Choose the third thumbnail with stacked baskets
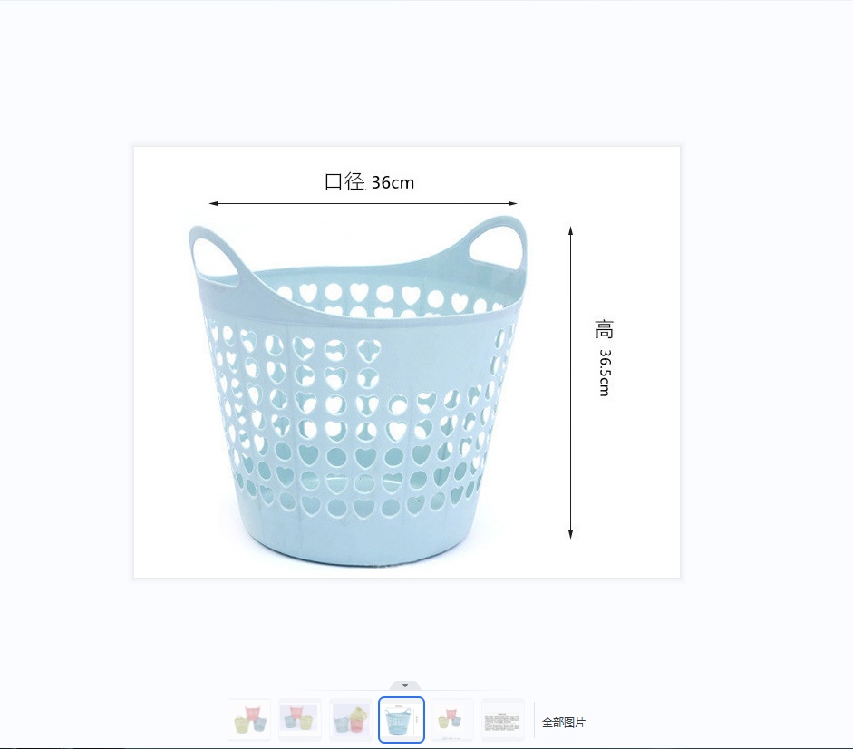Screen dimensions: 853x749 pos(351,720)
